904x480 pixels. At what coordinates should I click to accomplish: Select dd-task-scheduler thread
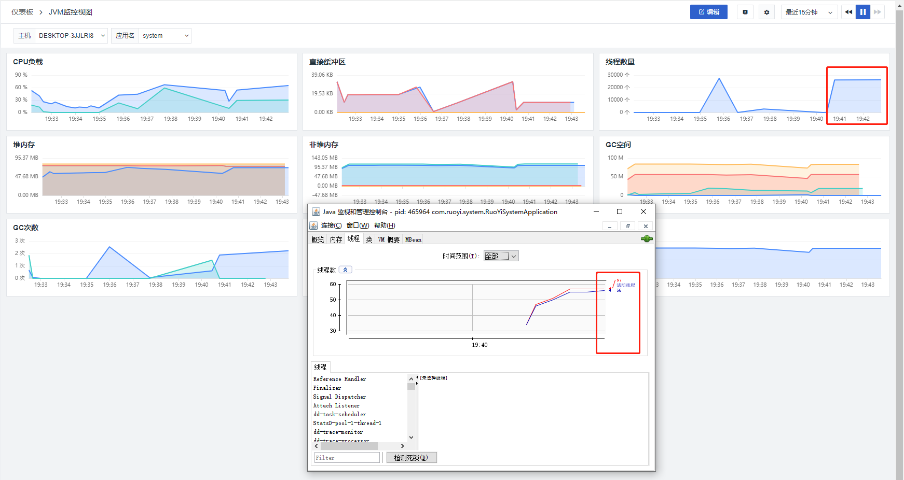click(x=339, y=415)
